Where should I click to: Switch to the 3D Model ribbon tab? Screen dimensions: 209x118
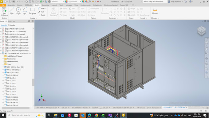pyautogui.click(x=28, y=5)
